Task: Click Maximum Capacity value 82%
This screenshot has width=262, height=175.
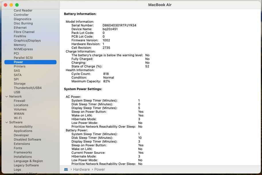Action: click(x=106, y=81)
